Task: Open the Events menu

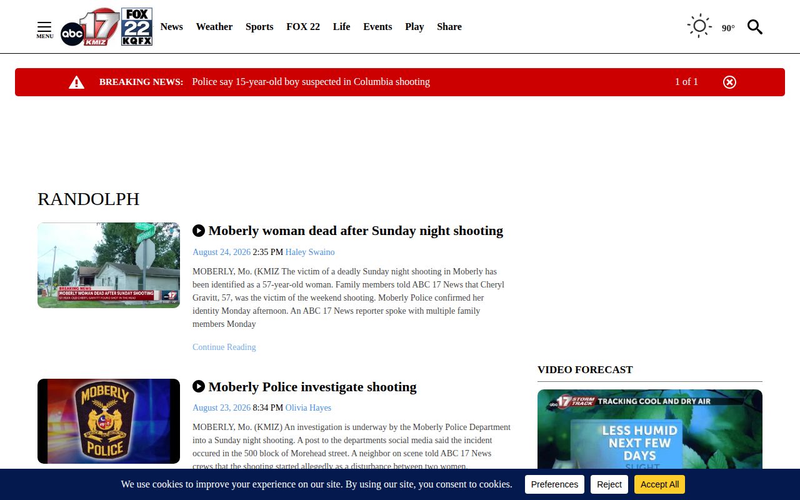Action: pyautogui.click(x=377, y=27)
